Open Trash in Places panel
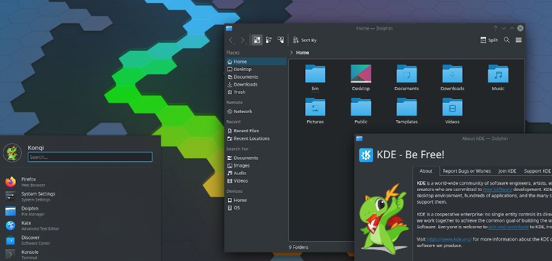 256,92
